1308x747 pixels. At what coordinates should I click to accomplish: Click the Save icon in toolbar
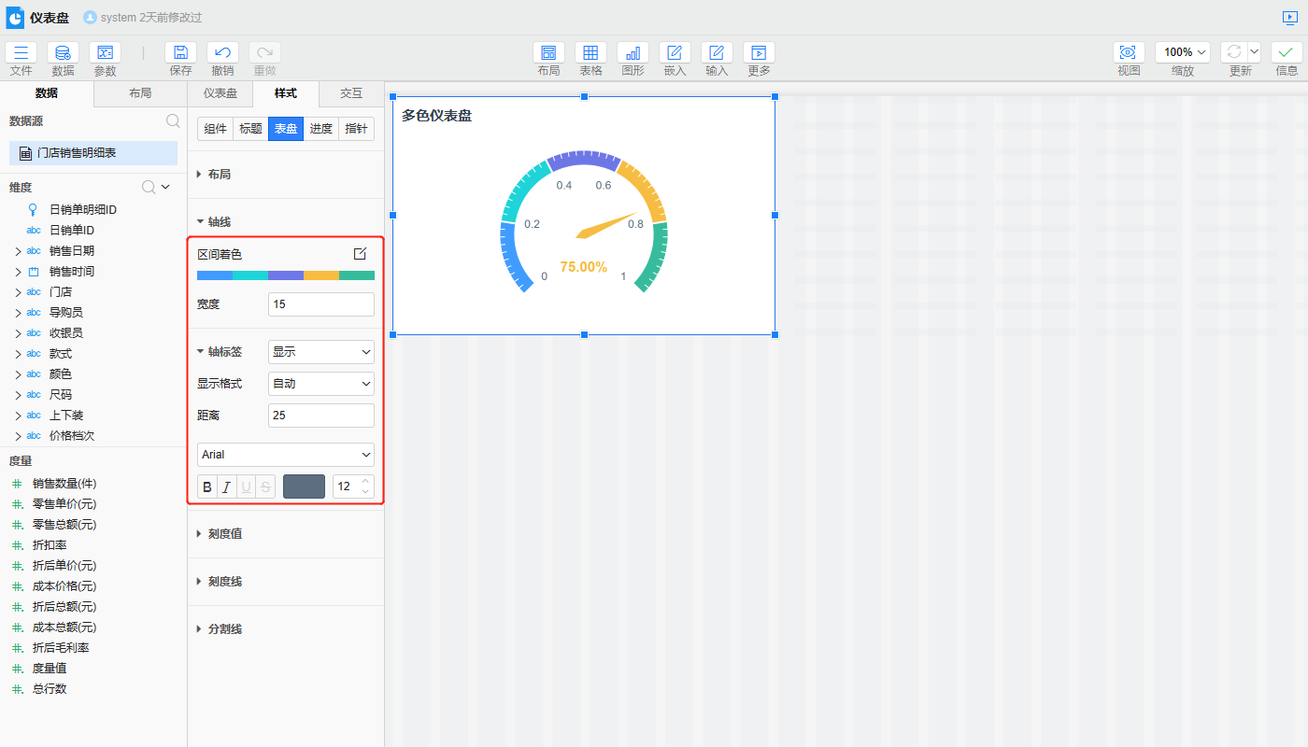click(180, 53)
